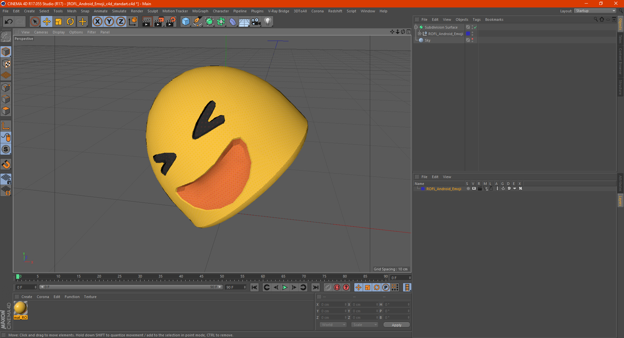Click the X position input field
The width and height of the screenshot is (624, 338).
pyautogui.click(x=333, y=305)
